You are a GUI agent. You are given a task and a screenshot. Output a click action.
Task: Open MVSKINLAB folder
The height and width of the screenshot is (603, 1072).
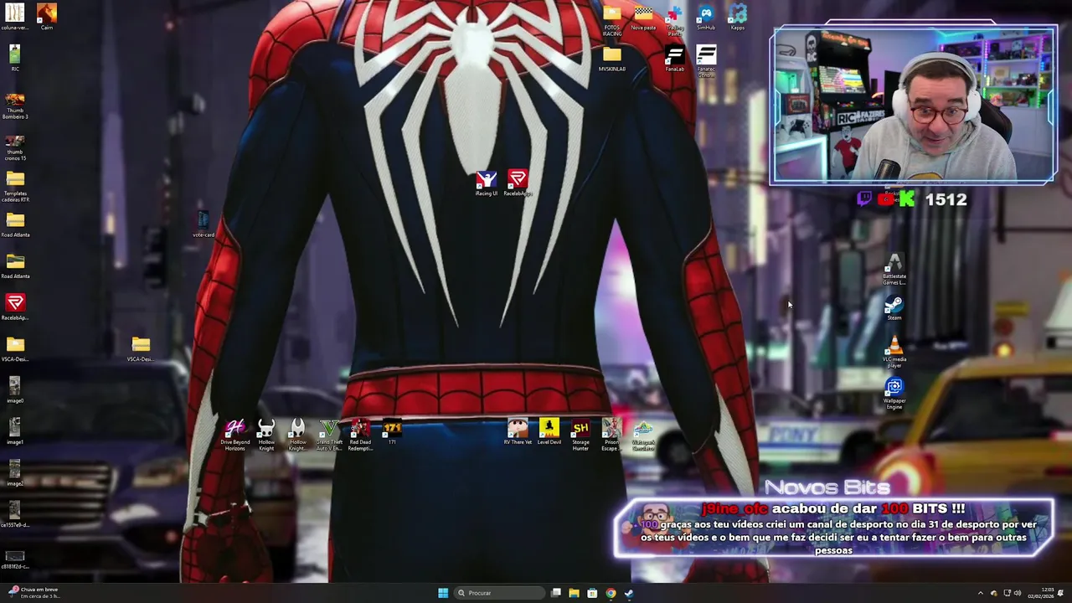click(x=612, y=59)
